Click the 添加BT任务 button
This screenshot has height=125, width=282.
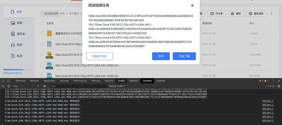coord(100,56)
